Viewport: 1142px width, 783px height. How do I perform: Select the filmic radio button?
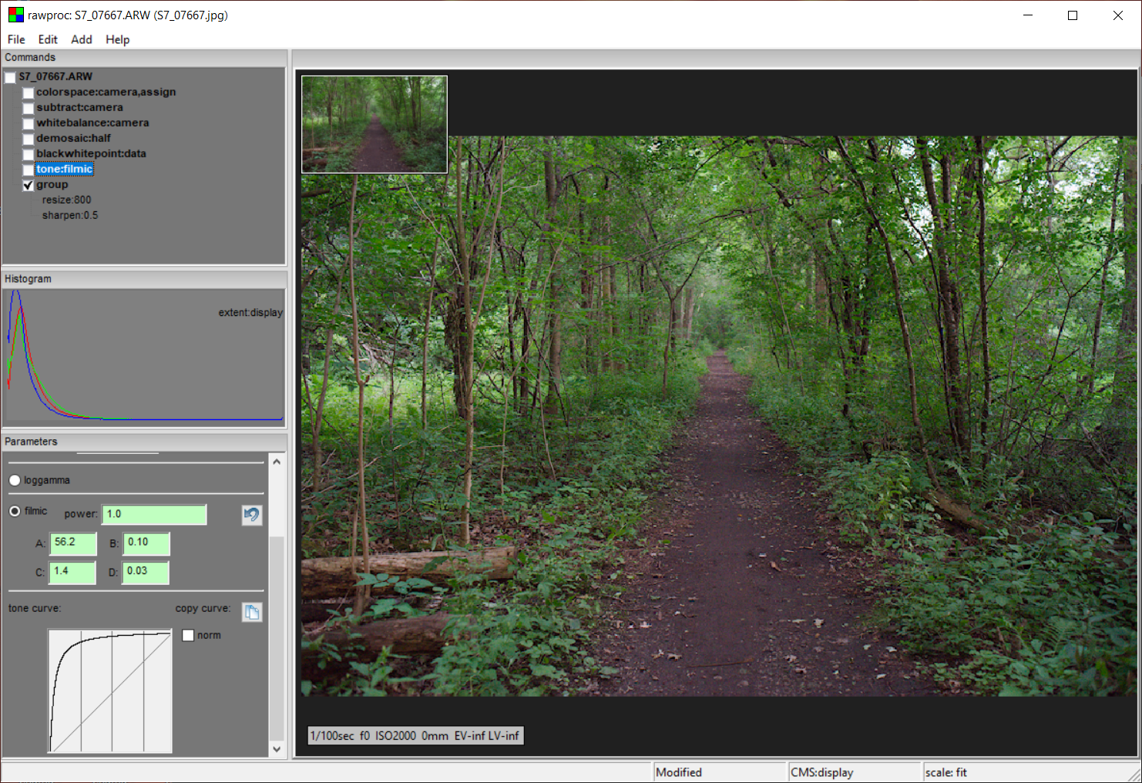click(15, 511)
